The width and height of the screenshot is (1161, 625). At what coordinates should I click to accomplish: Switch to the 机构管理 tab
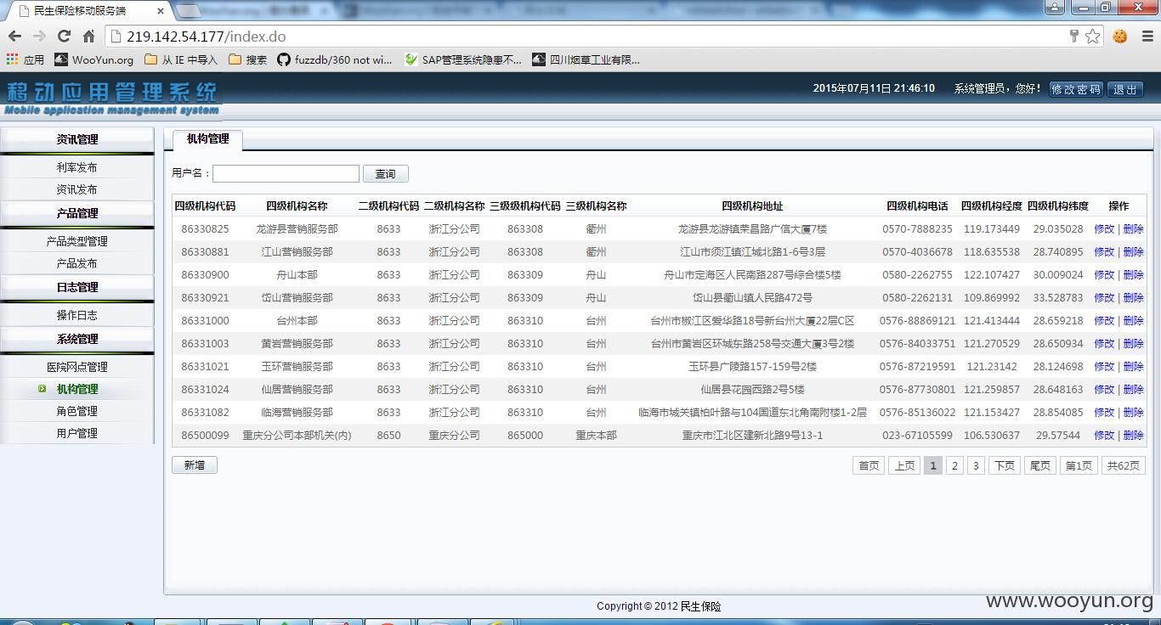[207, 139]
